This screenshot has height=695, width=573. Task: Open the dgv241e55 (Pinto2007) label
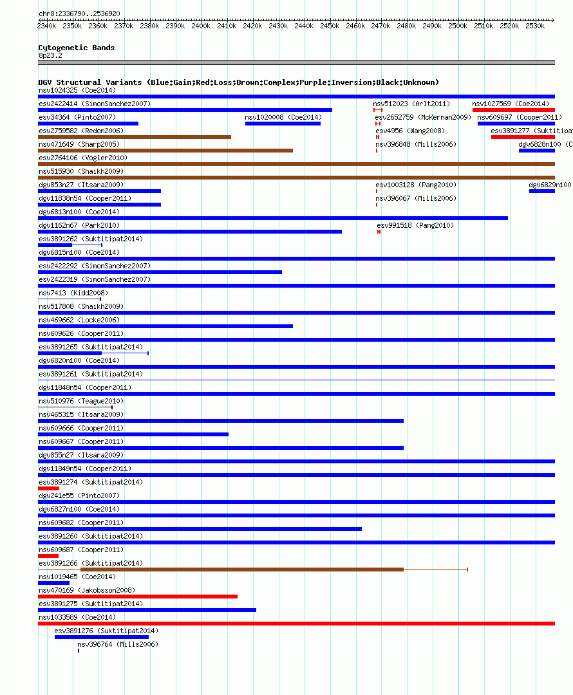pos(79,496)
